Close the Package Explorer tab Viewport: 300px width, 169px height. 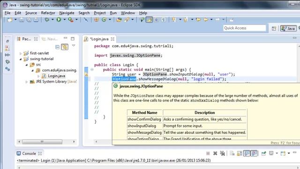coord(36,39)
